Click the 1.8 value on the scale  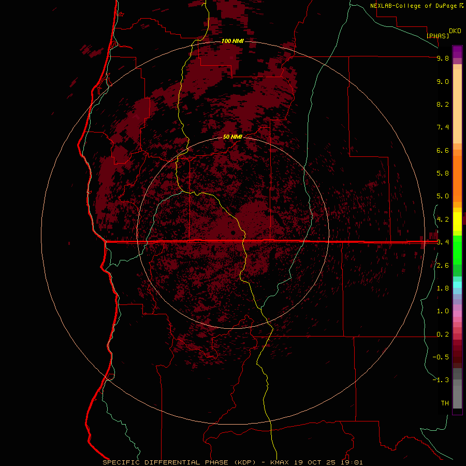[x=443, y=288]
